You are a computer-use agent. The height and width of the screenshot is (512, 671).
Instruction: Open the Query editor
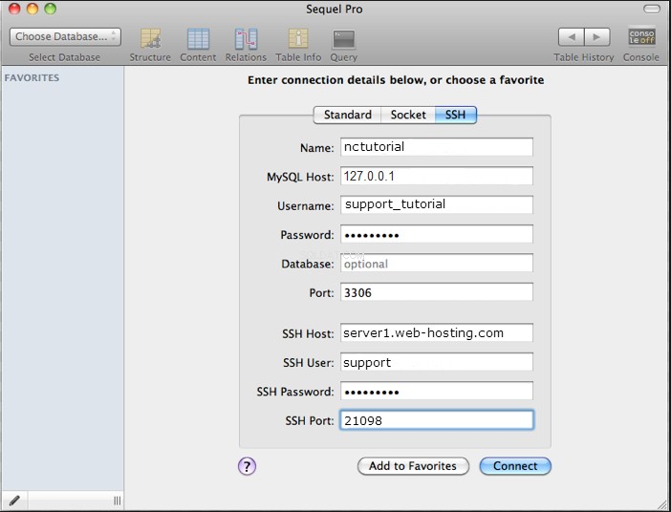[x=344, y=45]
